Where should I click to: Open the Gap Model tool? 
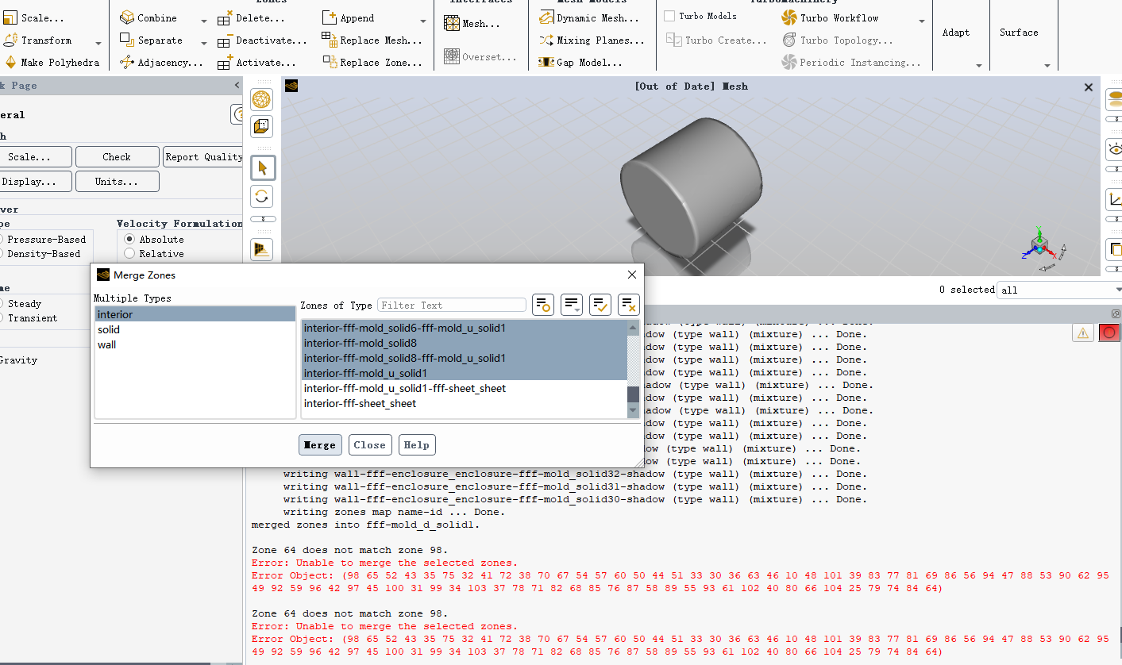point(580,63)
